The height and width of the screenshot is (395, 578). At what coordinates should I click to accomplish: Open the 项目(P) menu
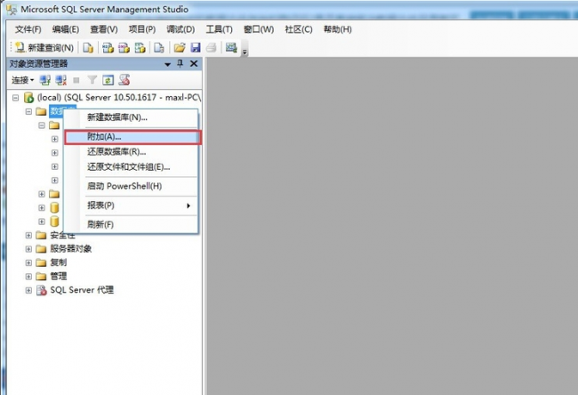tap(142, 29)
